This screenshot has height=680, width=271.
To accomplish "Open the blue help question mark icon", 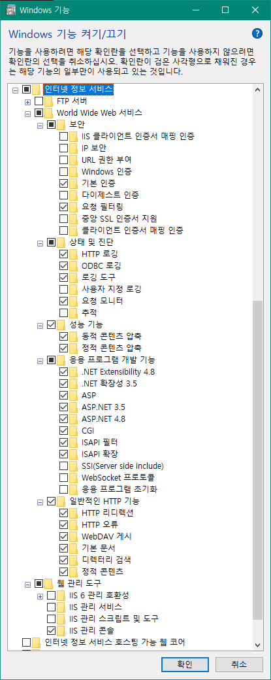I will [257, 34].
